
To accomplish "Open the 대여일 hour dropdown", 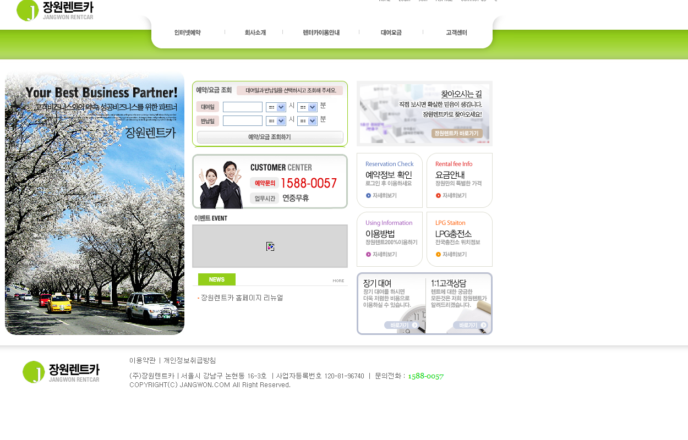I will point(276,107).
